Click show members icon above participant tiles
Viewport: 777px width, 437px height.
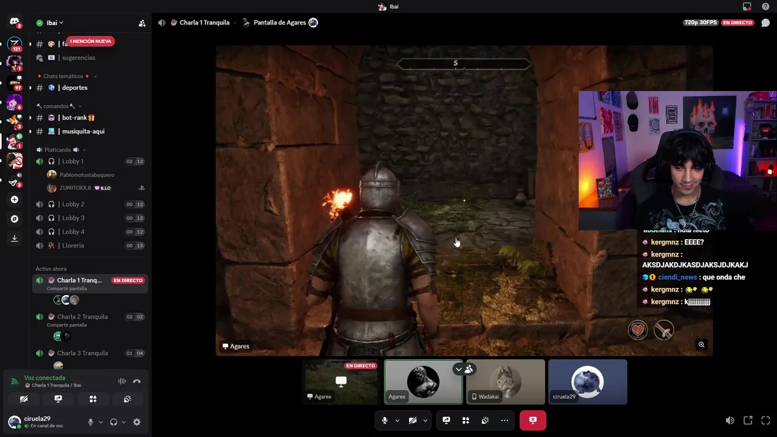pos(469,369)
